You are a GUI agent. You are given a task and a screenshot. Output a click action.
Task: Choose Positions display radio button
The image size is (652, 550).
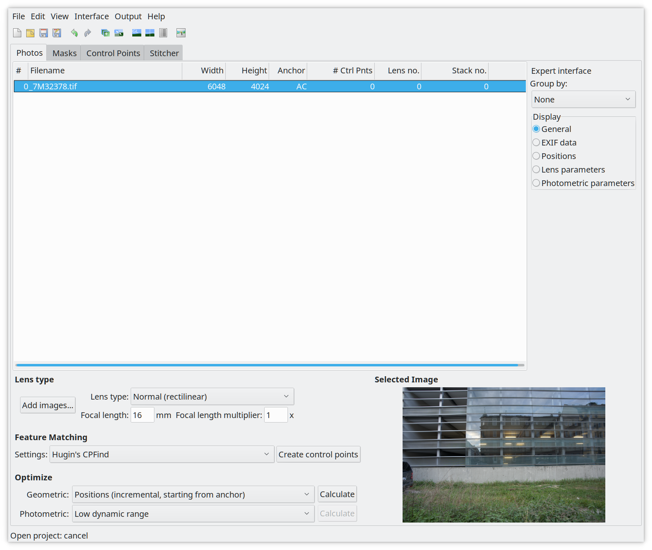pos(554,156)
